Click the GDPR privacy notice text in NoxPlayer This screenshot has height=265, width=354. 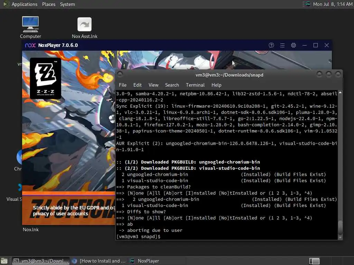(x=74, y=211)
